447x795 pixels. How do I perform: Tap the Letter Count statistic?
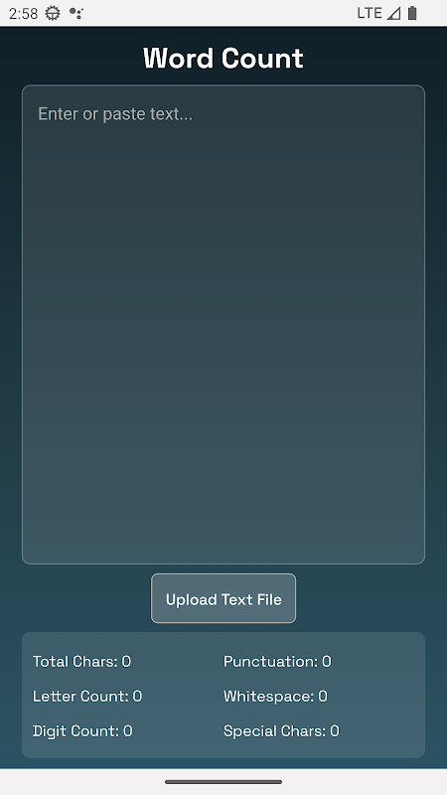click(x=87, y=697)
